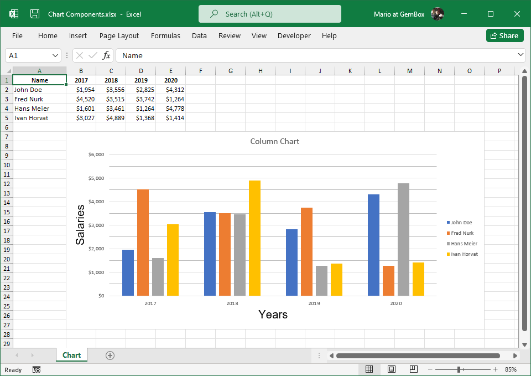
Task: Open the Name Box dropdown arrow
Action: (55, 55)
